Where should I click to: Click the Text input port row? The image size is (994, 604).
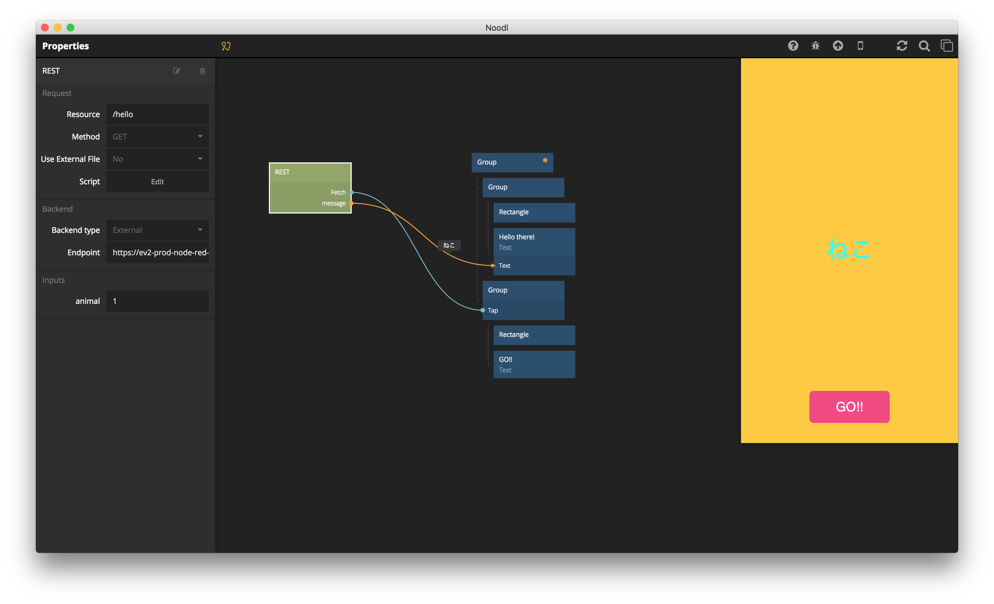(534, 266)
